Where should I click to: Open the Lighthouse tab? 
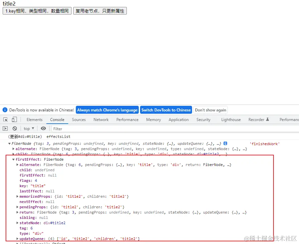(231, 120)
